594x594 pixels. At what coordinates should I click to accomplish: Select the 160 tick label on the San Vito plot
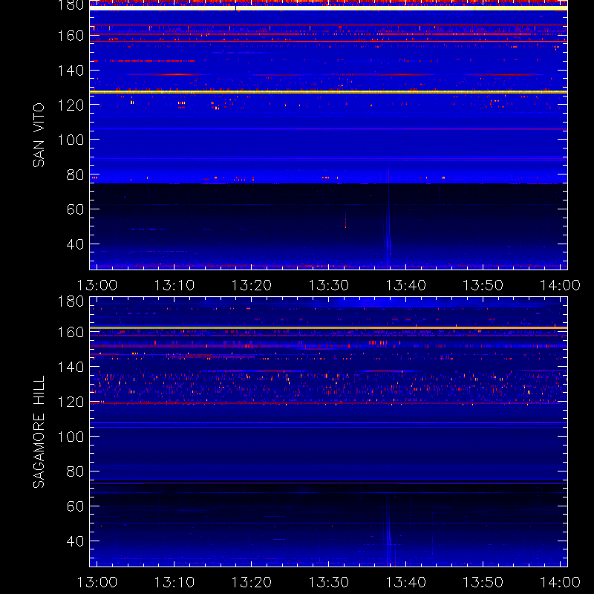click(71, 36)
